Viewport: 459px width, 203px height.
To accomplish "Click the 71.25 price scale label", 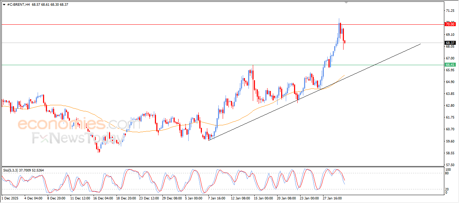I will click(x=450, y=11).
